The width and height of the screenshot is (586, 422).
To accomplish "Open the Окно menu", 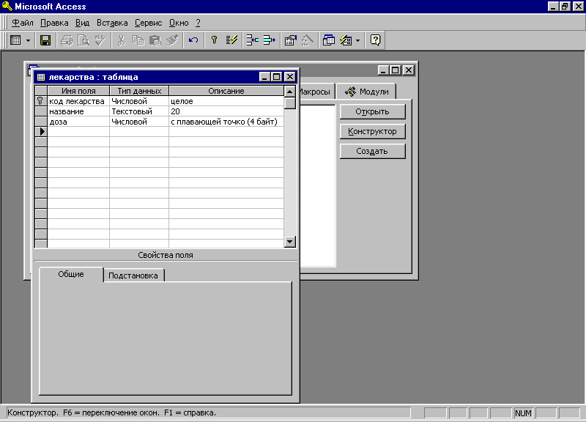I will (179, 23).
